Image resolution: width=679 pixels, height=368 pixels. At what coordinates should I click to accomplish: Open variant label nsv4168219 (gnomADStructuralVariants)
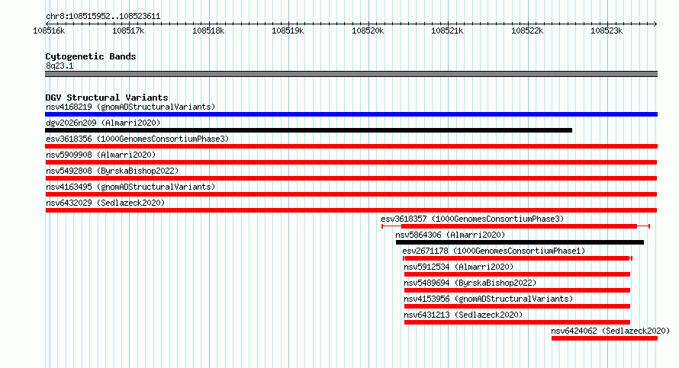pyautogui.click(x=130, y=107)
